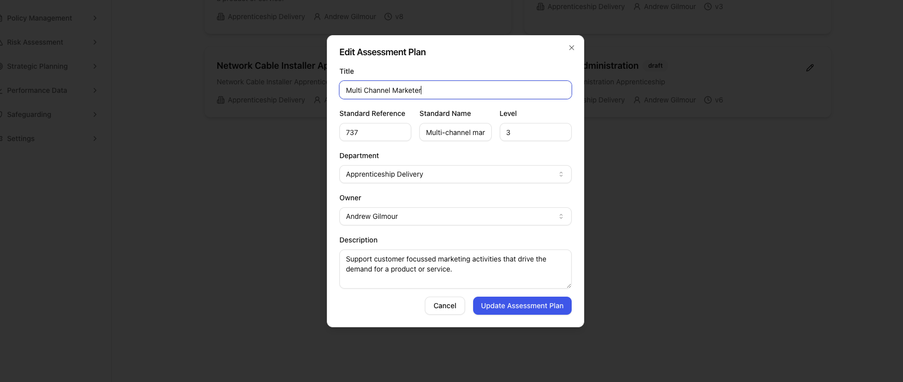Click Update Assessment Plan button
The image size is (903, 382).
pos(522,306)
